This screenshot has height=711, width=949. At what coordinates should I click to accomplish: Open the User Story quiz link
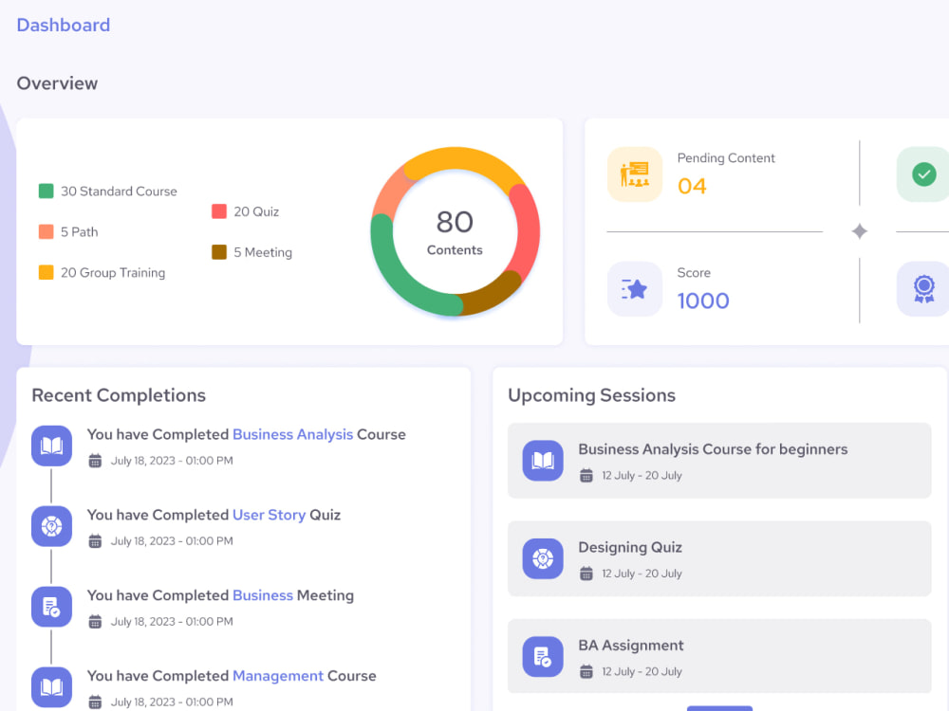click(269, 515)
